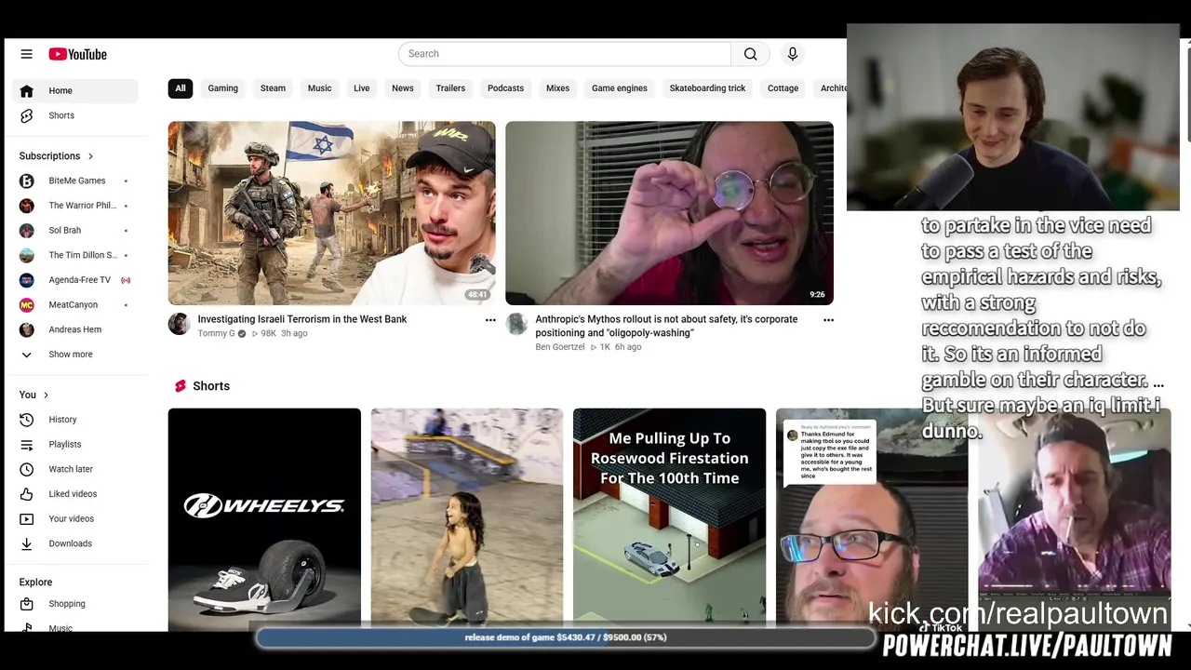Click Tommy G channel avatar

tap(179, 324)
